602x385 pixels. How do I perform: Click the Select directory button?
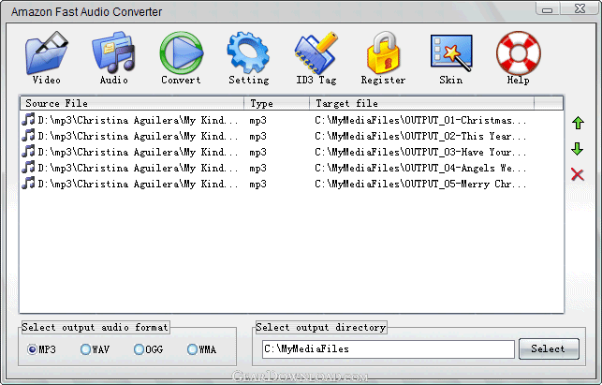(x=549, y=348)
